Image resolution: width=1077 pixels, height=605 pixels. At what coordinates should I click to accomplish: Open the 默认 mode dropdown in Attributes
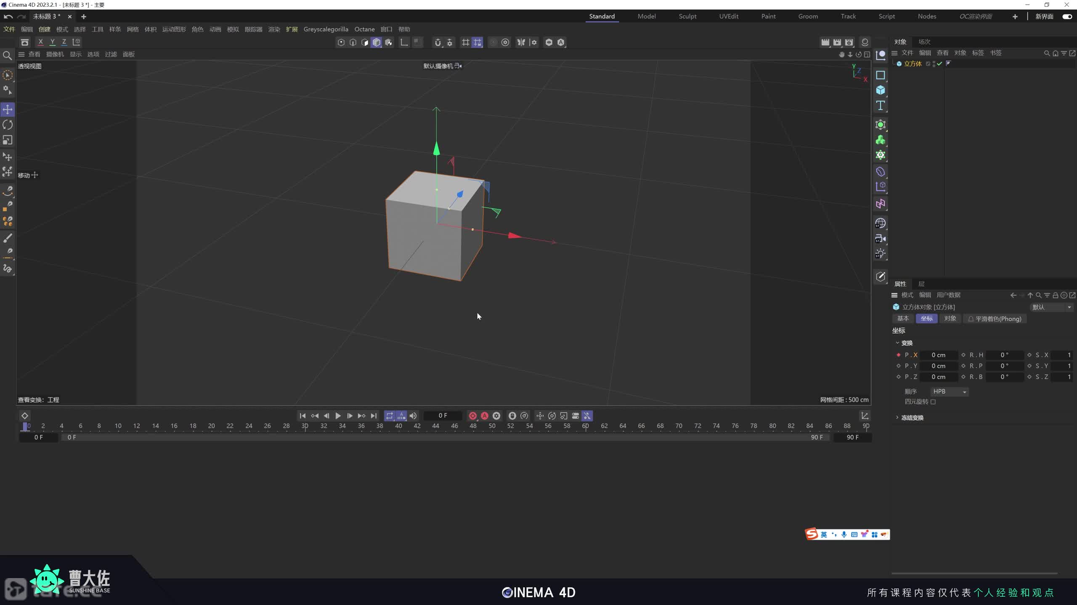pos(1051,307)
